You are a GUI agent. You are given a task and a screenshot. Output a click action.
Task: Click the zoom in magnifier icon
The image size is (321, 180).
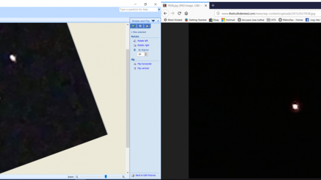[x=123, y=177]
